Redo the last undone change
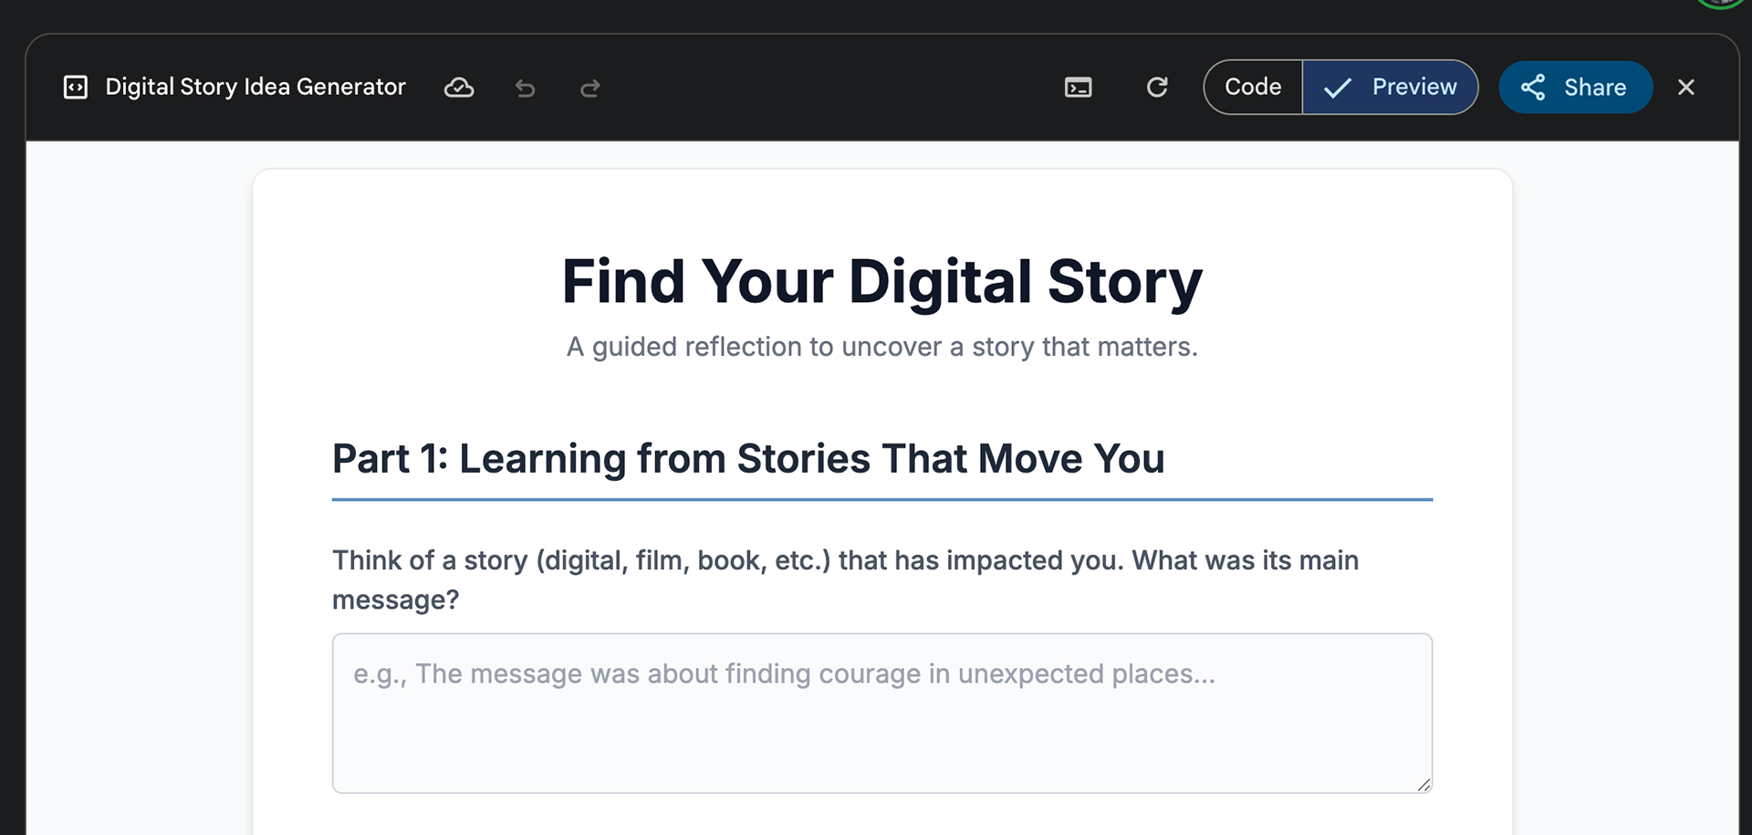This screenshot has height=835, width=1752. (590, 89)
